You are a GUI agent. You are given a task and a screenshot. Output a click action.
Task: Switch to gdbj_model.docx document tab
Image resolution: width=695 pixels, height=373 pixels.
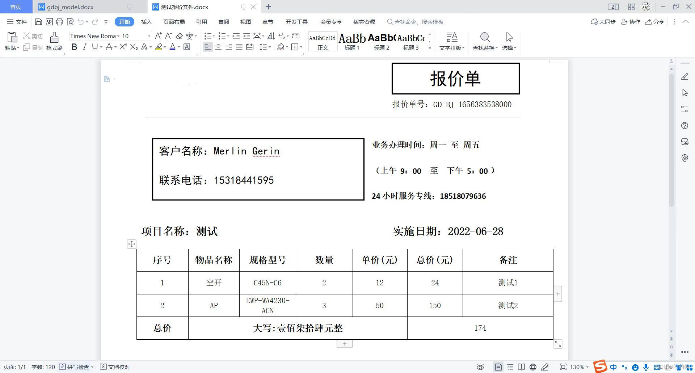point(70,7)
